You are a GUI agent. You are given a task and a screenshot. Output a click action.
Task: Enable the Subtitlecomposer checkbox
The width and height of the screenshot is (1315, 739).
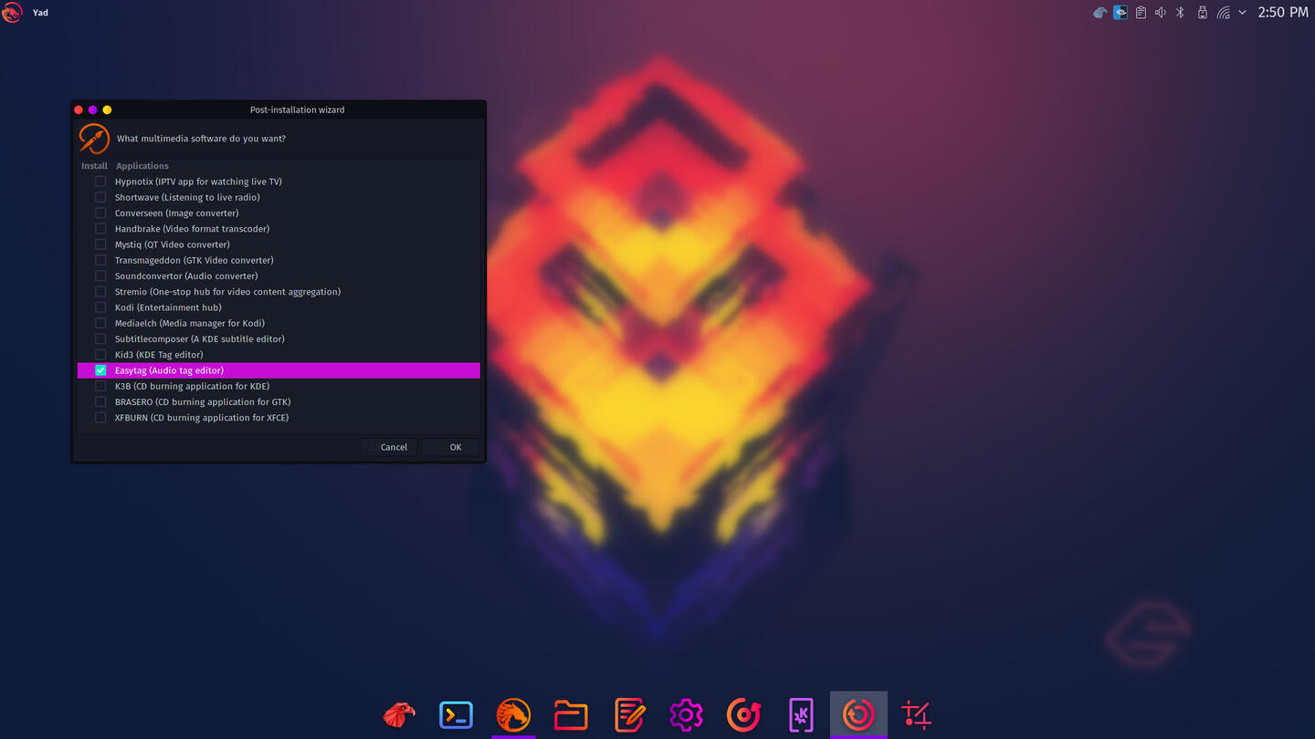[x=100, y=338]
